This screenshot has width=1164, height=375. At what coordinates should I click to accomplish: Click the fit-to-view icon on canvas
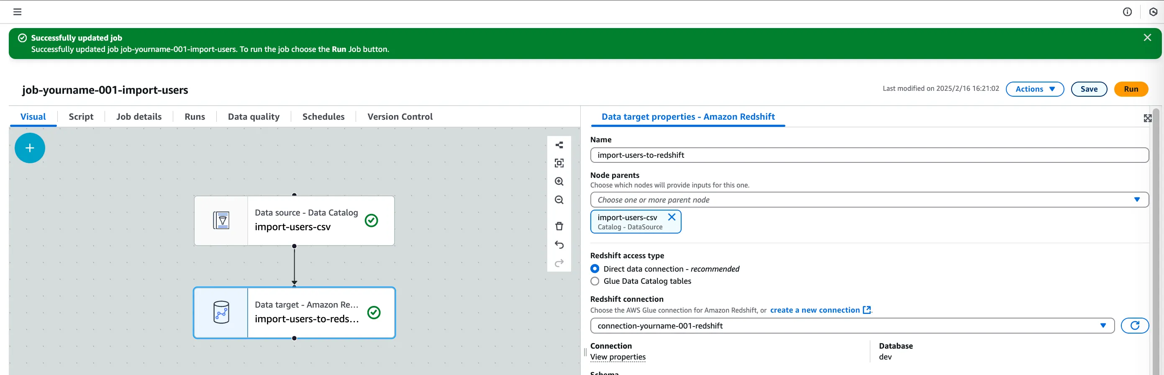[x=559, y=163]
